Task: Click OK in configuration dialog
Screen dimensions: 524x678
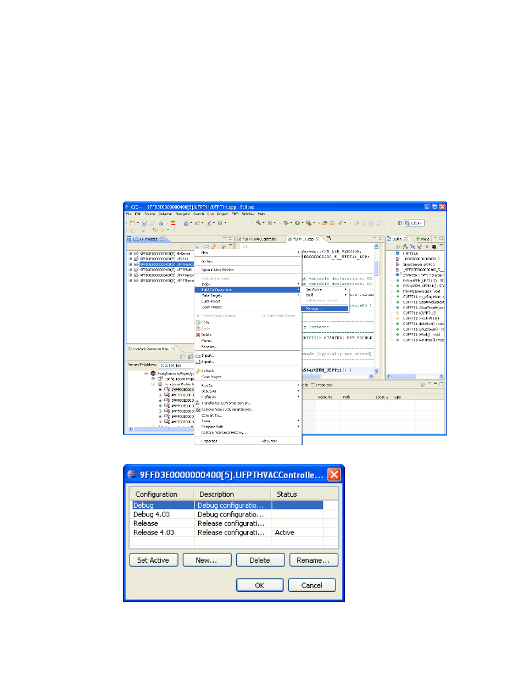Action: coord(260,585)
